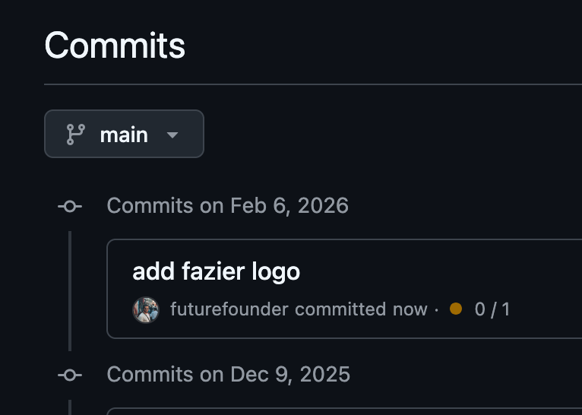The image size is (582, 415).
Task: Open the main branch selector dropdown
Action: pyautogui.click(x=124, y=135)
